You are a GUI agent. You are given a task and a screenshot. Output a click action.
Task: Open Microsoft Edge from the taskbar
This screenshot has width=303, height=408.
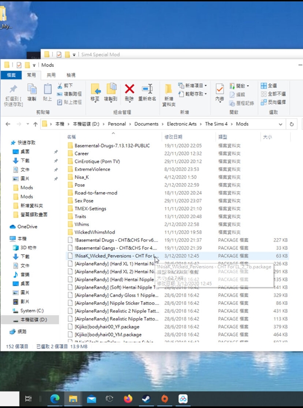point(55,398)
